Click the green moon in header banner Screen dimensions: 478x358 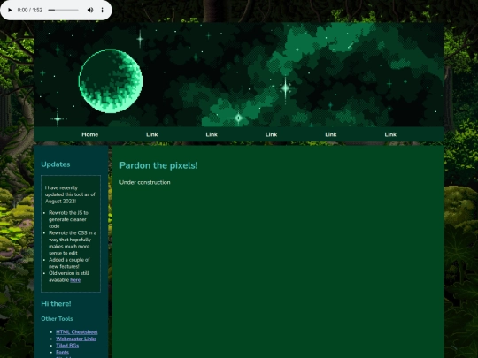pos(111,81)
